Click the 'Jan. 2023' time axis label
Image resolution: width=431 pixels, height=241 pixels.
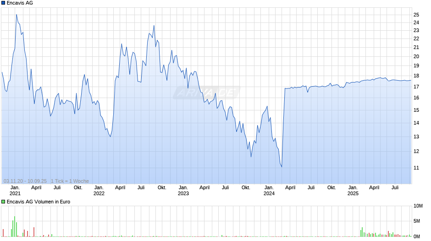pos(183,191)
